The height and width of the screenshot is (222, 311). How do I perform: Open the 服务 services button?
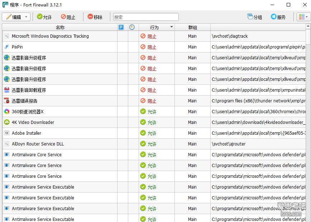[278, 17]
